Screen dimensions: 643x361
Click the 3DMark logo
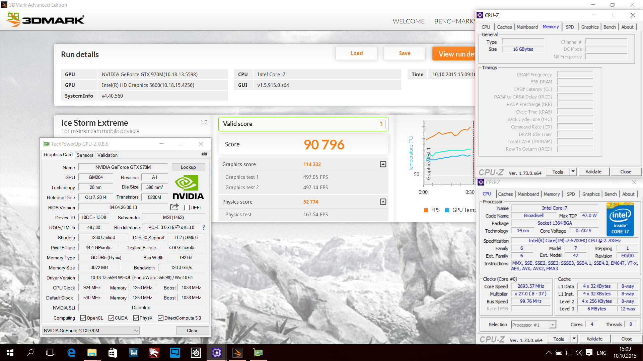click(45, 19)
